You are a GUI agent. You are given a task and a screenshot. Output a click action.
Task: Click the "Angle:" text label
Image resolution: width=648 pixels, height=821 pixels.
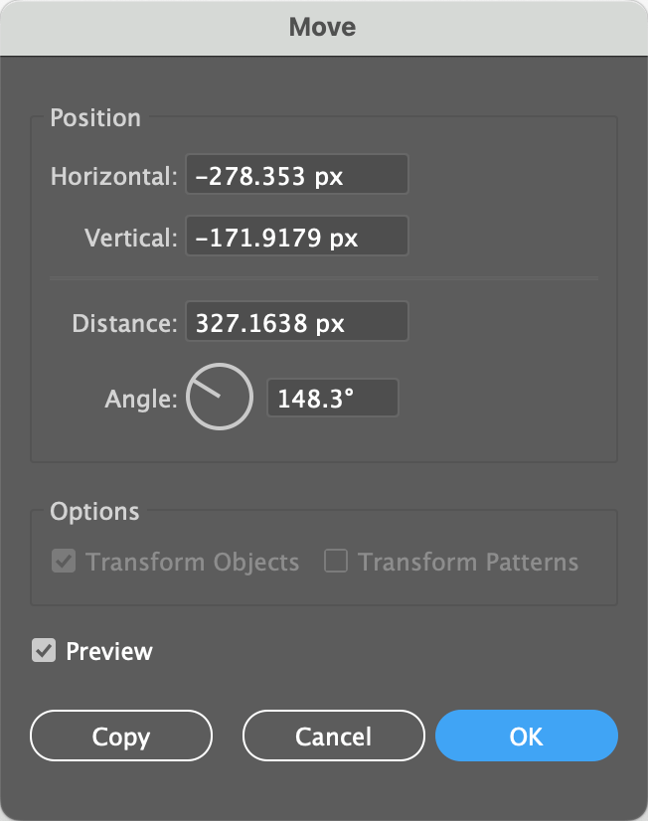click(x=141, y=399)
